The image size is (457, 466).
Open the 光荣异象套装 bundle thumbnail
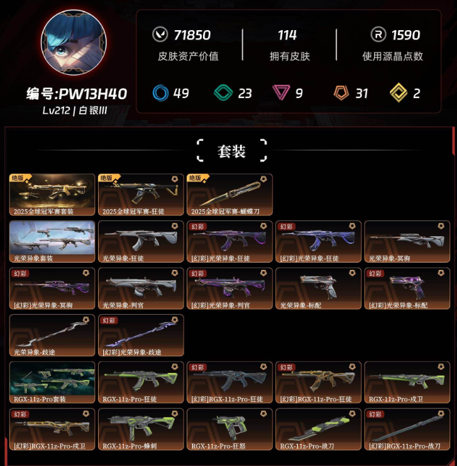coord(52,242)
